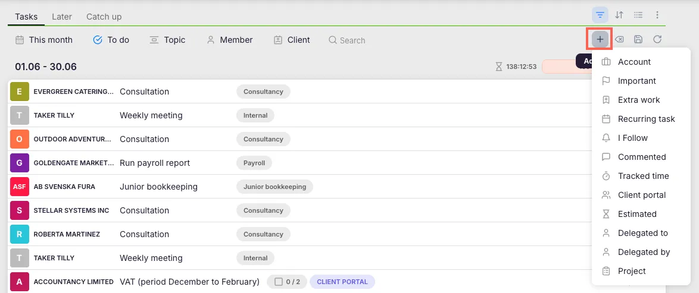Open the three-dot more options menu

click(657, 15)
